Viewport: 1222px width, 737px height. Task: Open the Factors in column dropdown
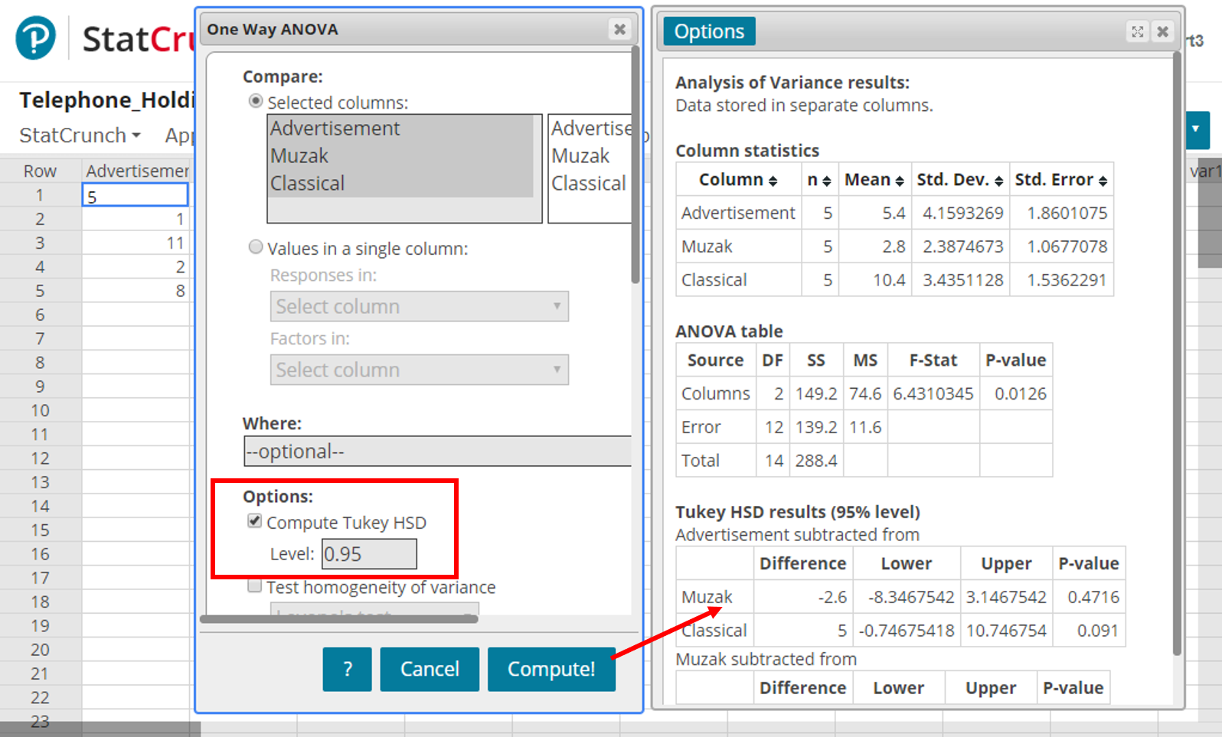click(x=419, y=370)
